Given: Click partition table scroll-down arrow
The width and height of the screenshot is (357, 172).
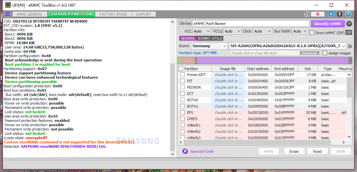Looking at the screenshot, I should pyautogui.click(x=349, y=136).
